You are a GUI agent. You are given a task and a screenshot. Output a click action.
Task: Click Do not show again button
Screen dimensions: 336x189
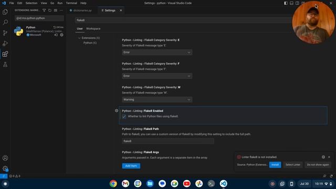click(x=318, y=165)
